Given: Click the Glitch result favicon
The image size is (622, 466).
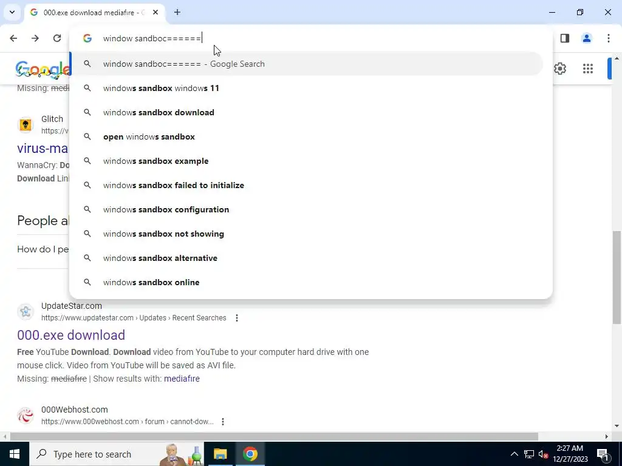Looking at the screenshot, I should 26,125.
